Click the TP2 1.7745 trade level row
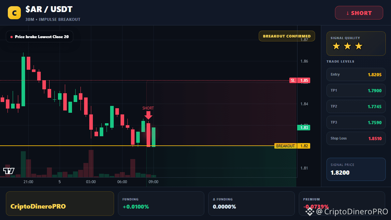Viewport: 391px width, 220px height. point(356,107)
